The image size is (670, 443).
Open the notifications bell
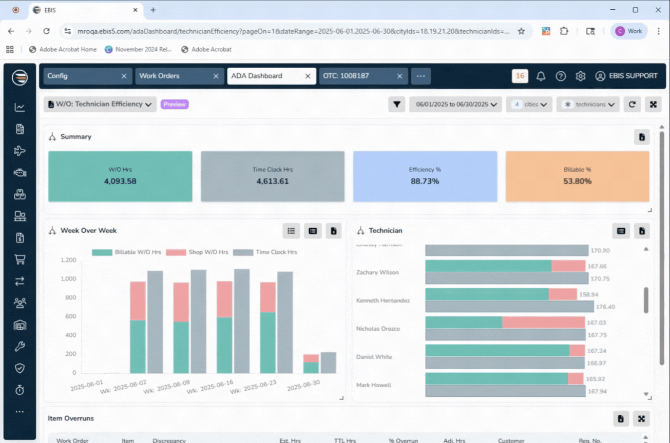click(x=540, y=76)
